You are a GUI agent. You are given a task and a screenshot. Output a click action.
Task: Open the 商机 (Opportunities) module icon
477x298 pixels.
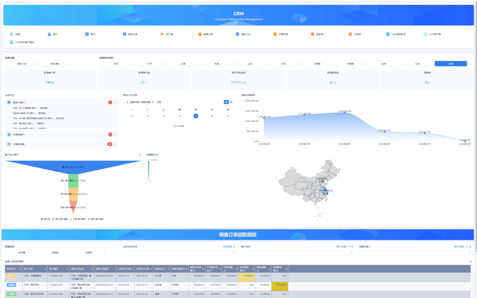[x=87, y=34]
